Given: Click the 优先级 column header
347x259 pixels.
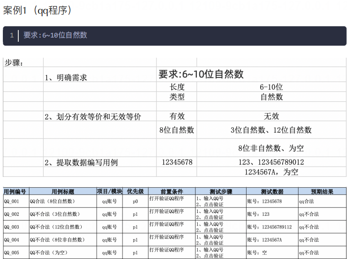Looking at the screenshot, I should (135, 191).
